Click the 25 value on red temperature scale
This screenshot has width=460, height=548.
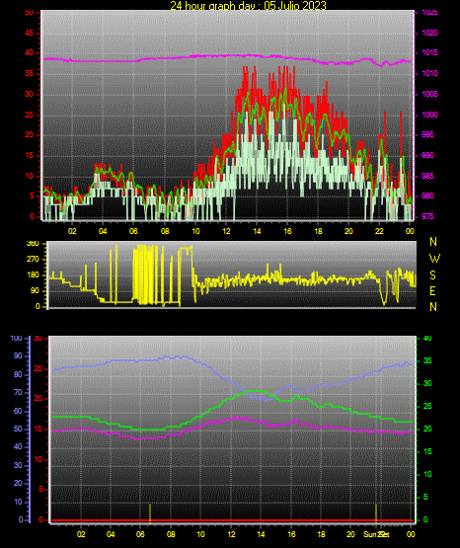click(38, 369)
